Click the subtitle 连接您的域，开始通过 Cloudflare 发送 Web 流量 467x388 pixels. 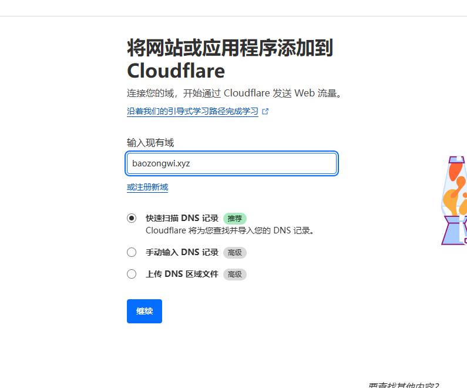click(234, 93)
